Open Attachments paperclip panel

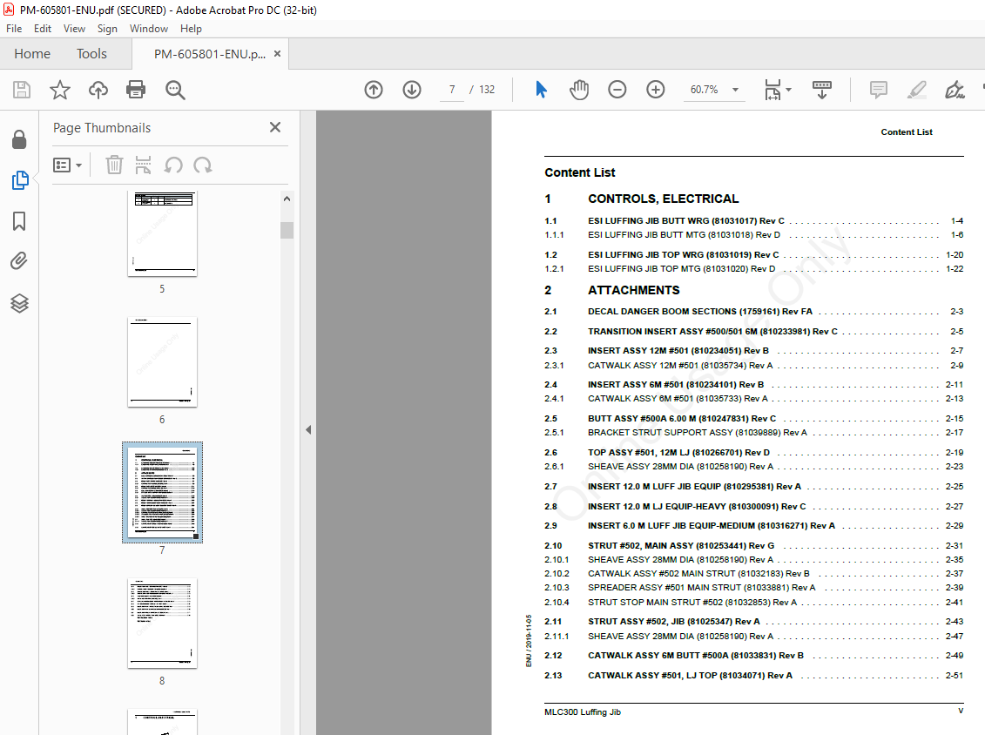click(19, 260)
